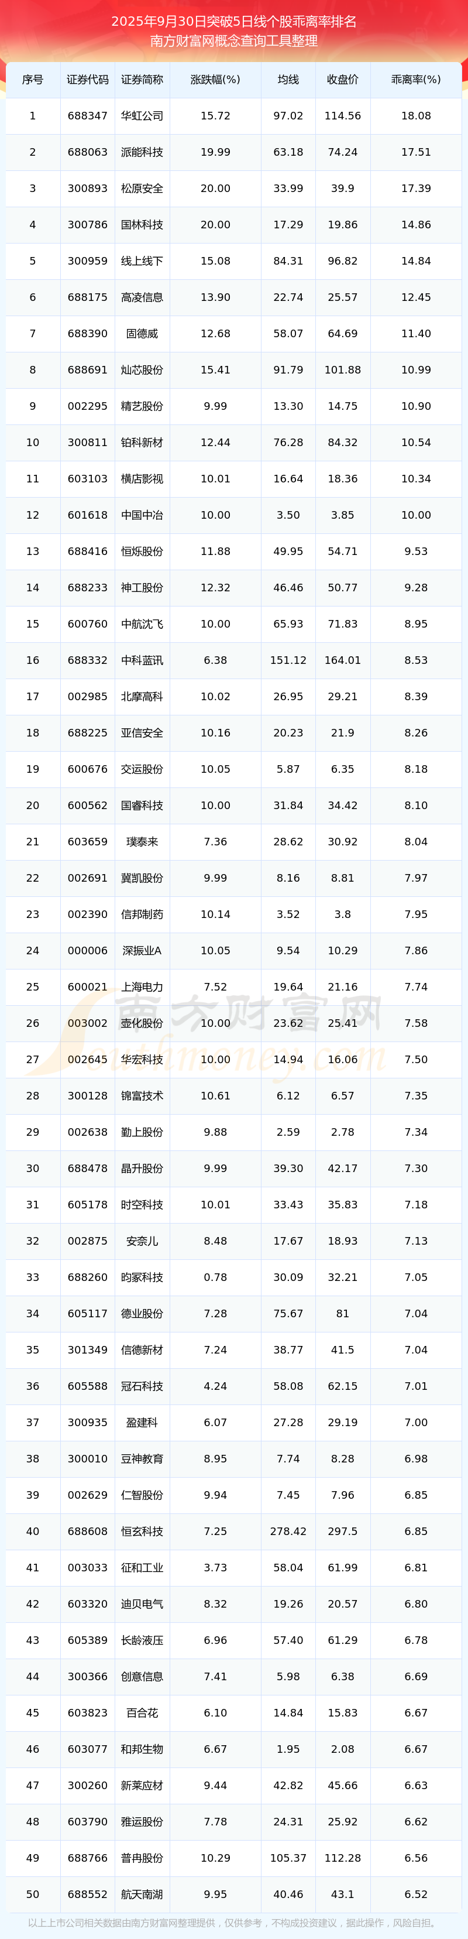Select stock code 688416
The width and height of the screenshot is (468, 1939).
[87, 551]
